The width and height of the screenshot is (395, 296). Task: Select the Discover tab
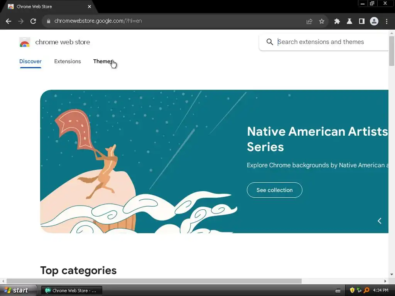30,61
